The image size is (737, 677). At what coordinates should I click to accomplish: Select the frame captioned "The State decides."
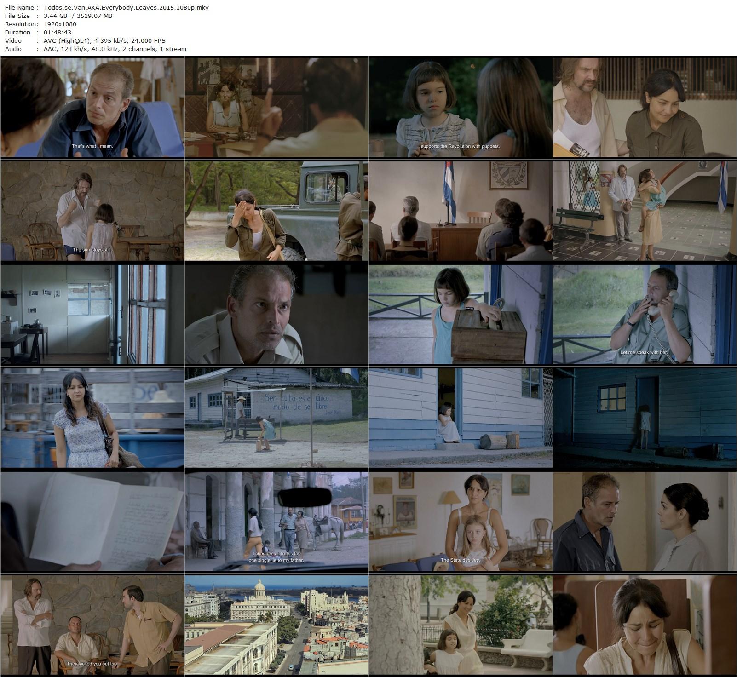coord(461,521)
